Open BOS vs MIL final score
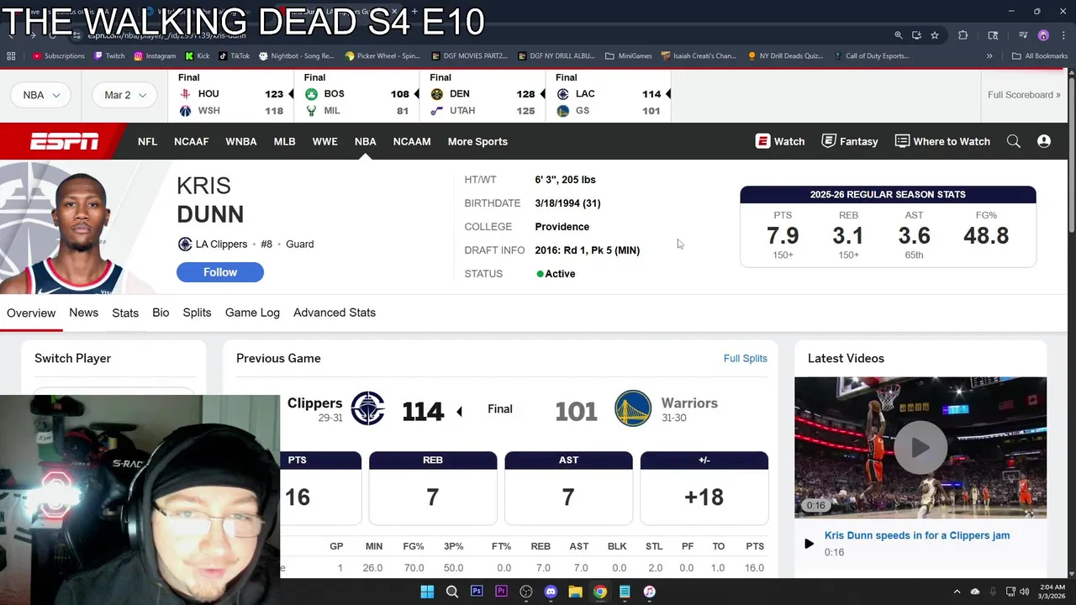This screenshot has width=1076, height=605. tap(357, 95)
